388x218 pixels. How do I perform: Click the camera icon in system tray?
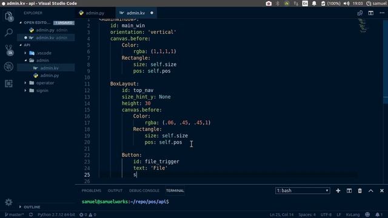269,4
